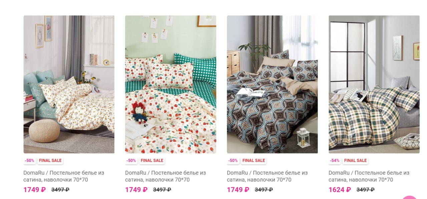This screenshot has height=199, width=427.
Task: Click FINAL SALE tag under geometric bedding
Action: (x=254, y=161)
